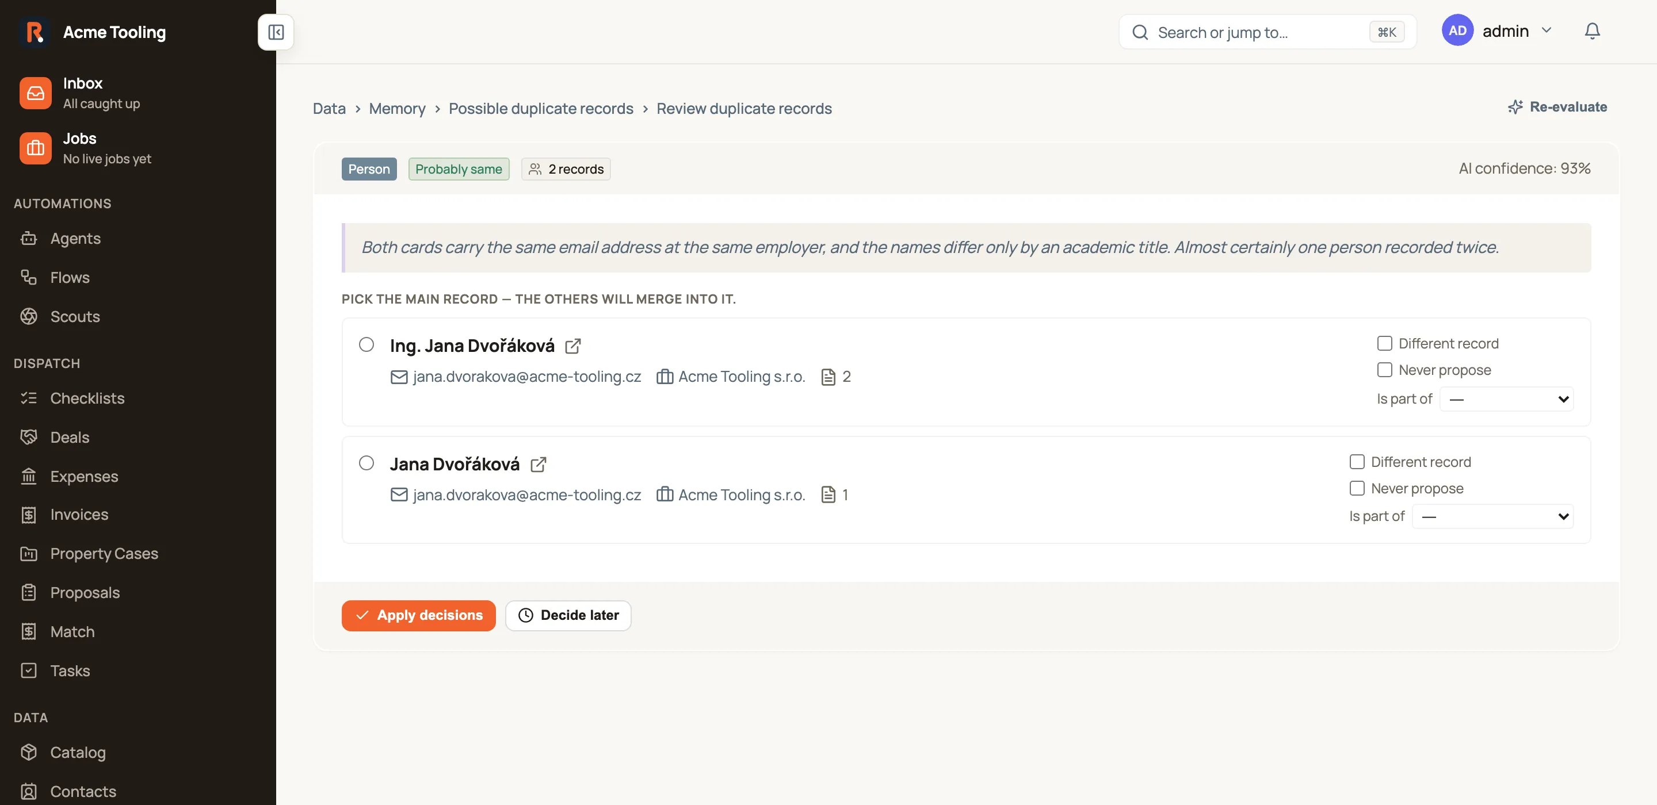This screenshot has height=805, width=1657.
Task: Open Ing. Jana Dvořáková record in new window
Action: click(x=572, y=346)
